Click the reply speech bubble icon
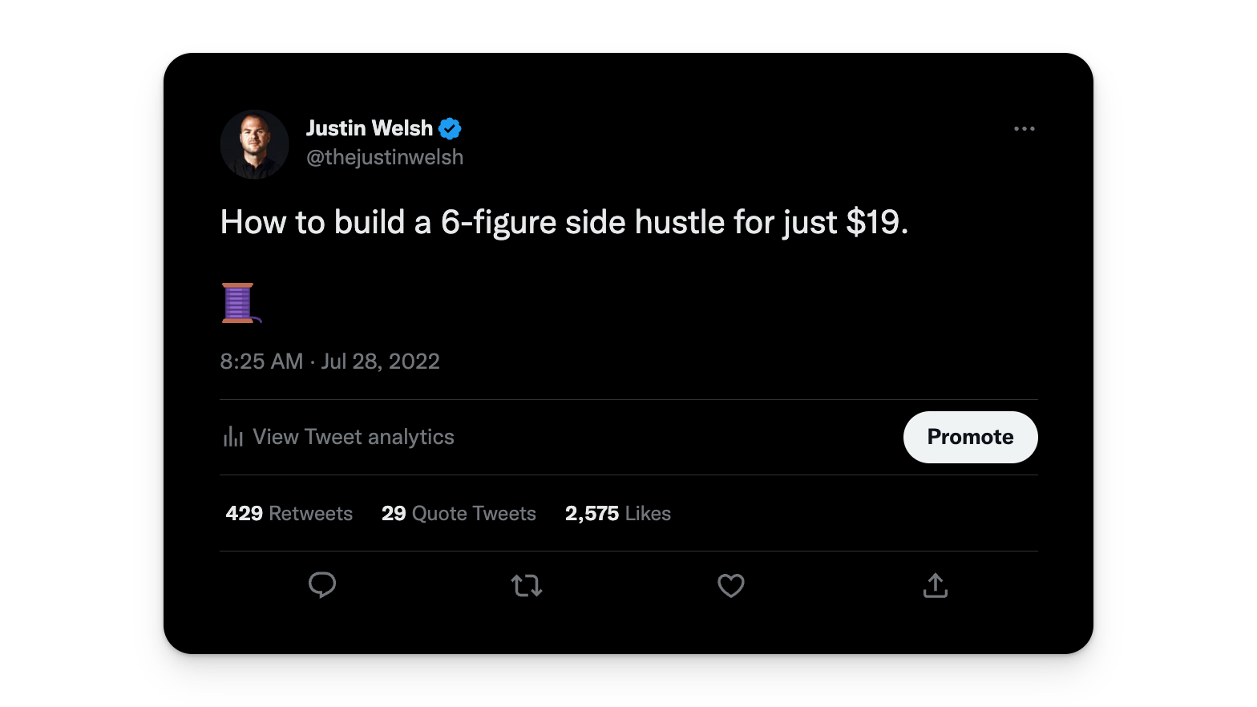The width and height of the screenshot is (1257, 707). 322,586
